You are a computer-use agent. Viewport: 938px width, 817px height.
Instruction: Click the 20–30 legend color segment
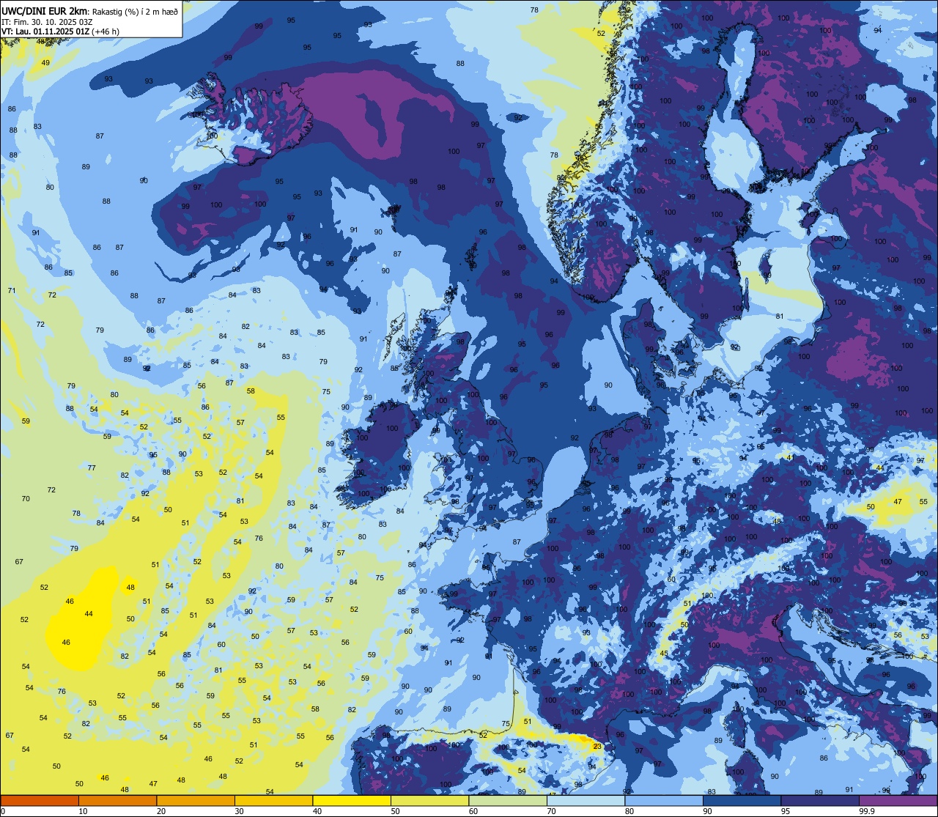point(196,800)
